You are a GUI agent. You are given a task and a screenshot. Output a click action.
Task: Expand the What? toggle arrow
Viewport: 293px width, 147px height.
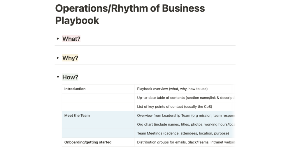58,39
